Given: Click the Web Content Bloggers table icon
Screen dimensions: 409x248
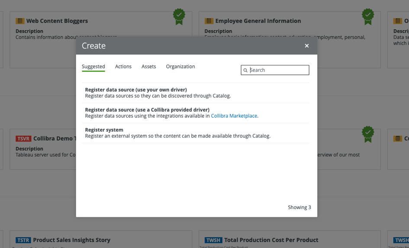Looking at the screenshot, I should click(20, 21).
